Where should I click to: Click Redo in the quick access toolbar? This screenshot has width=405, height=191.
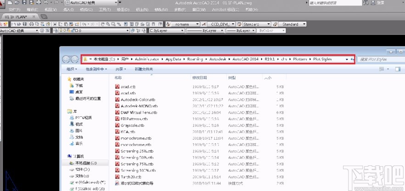56,3
